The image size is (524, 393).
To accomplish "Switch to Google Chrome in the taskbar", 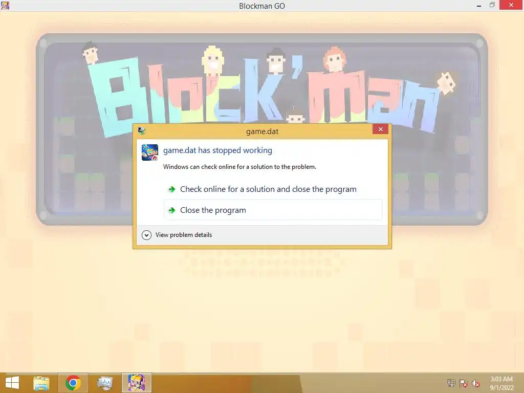I will pyautogui.click(x=73, y=383).
